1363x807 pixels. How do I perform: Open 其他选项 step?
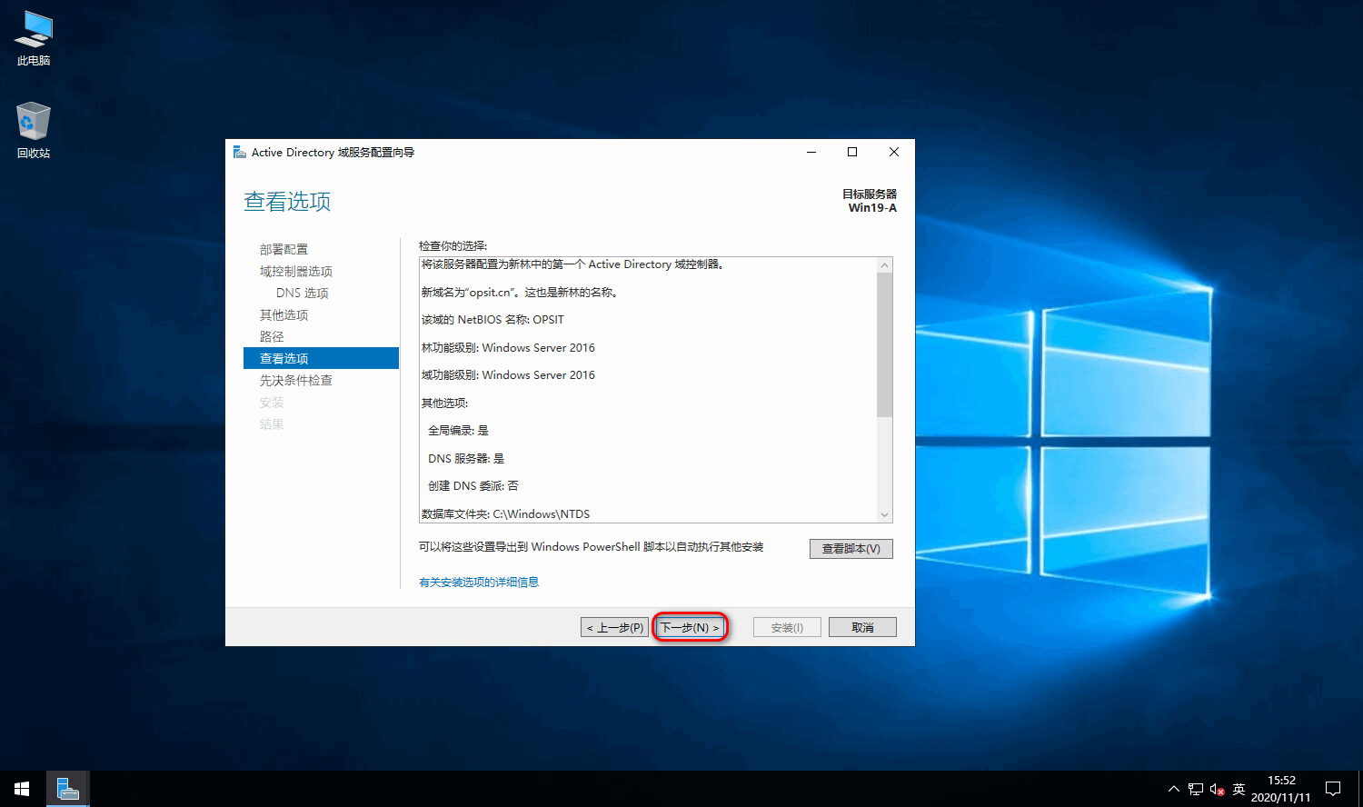coord(284,314)
